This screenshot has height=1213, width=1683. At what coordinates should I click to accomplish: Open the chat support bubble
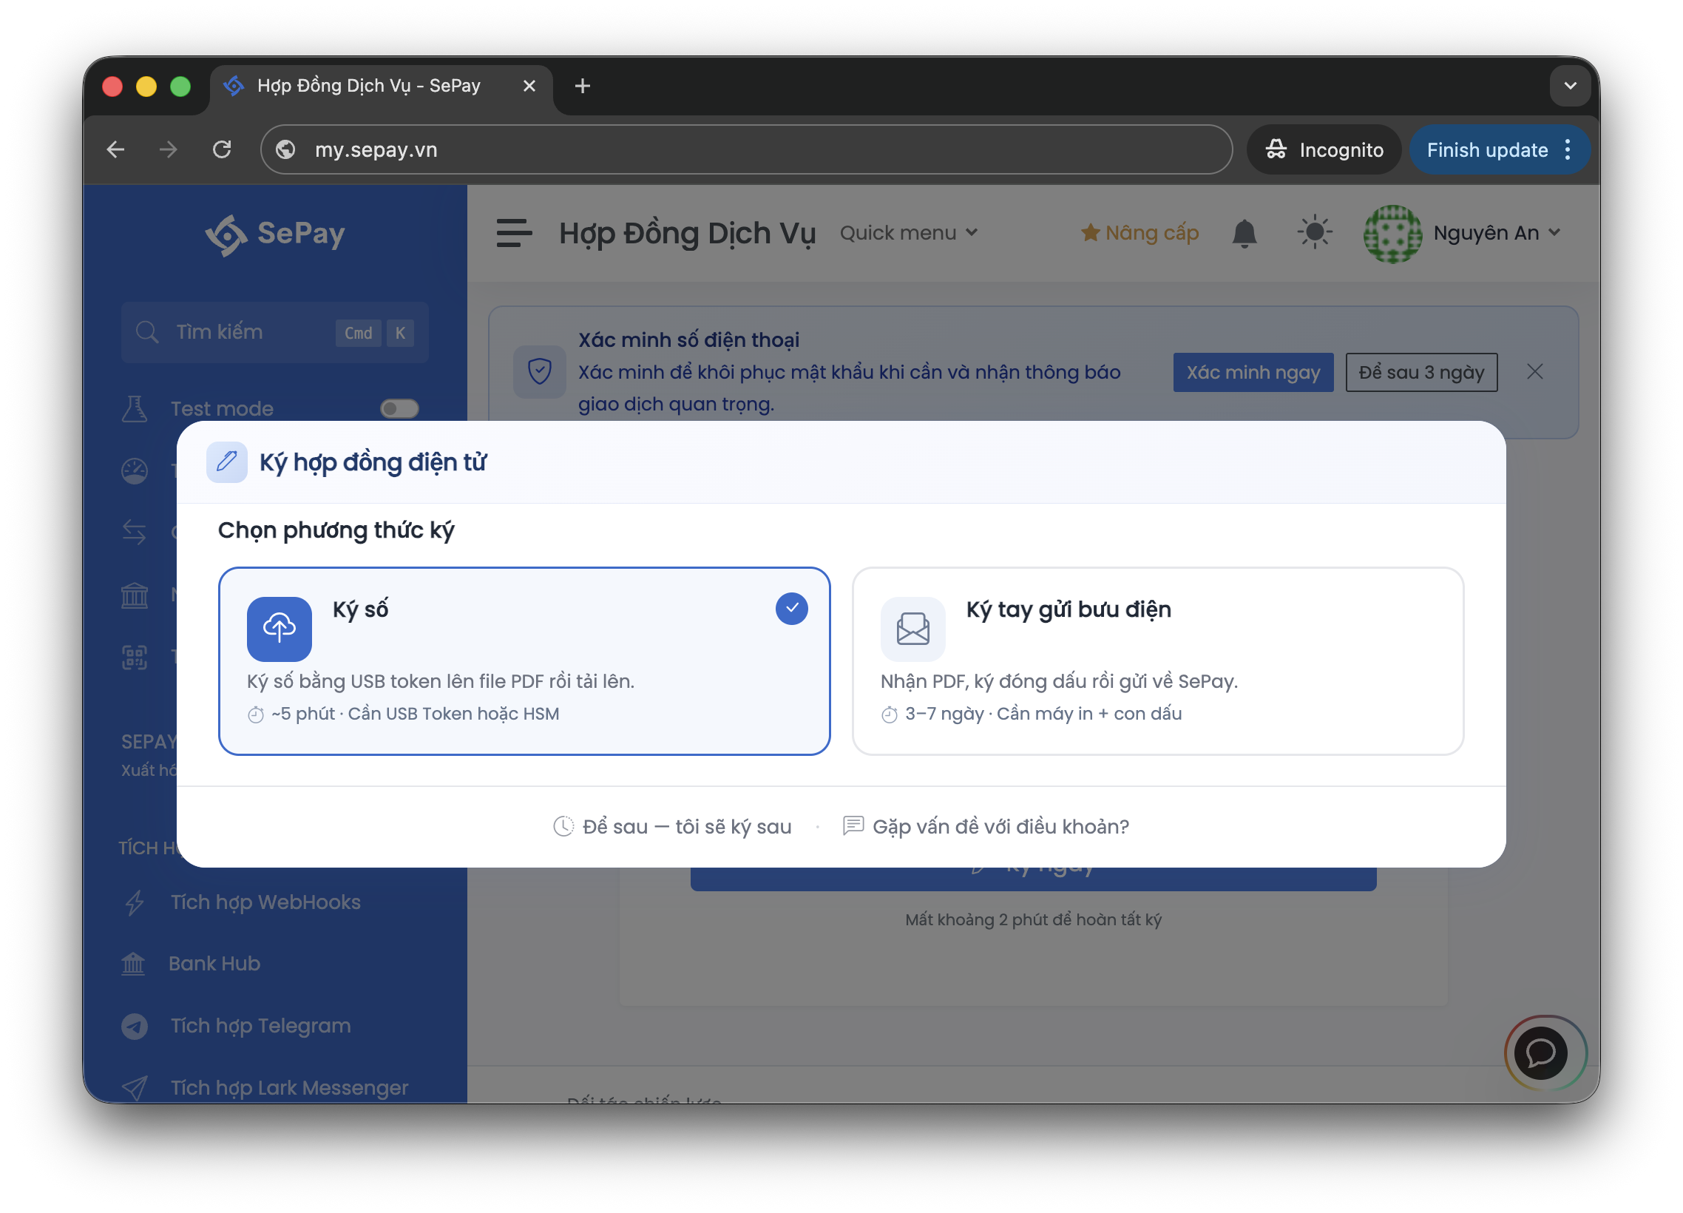click(1540, 1052)
